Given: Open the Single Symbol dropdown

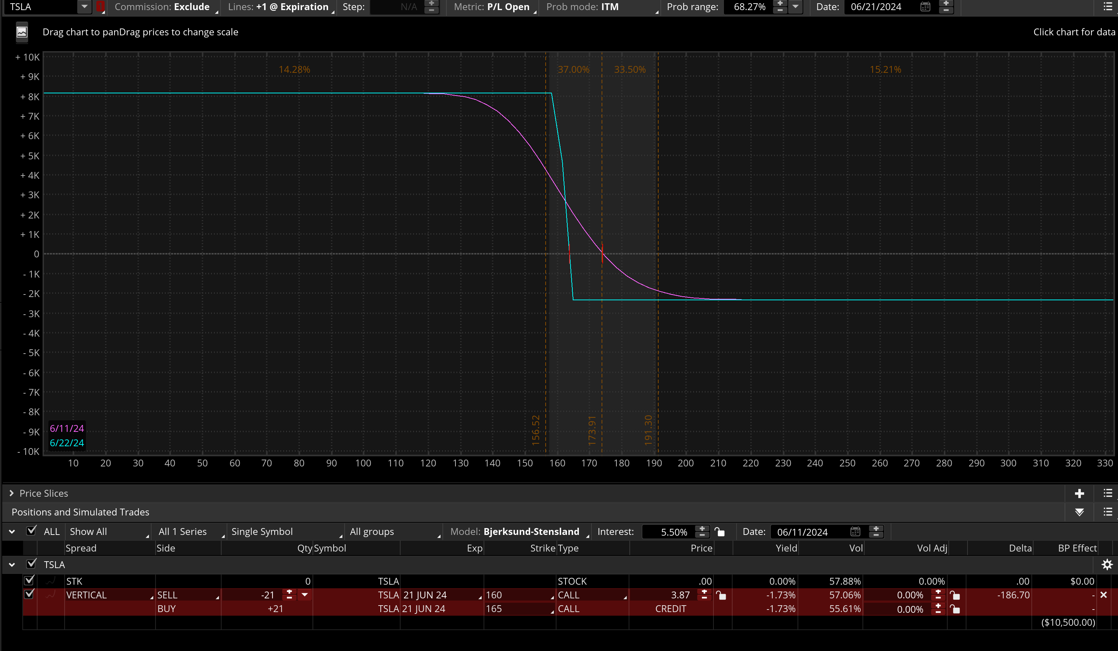Looking at the screenshot, I should coord(286,531).
